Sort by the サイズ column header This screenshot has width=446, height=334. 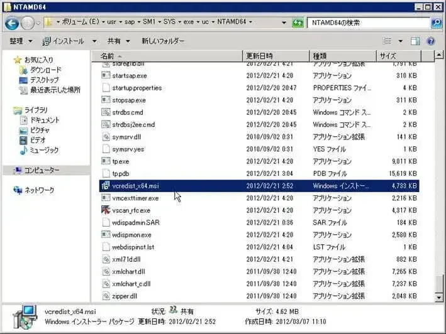399,56
